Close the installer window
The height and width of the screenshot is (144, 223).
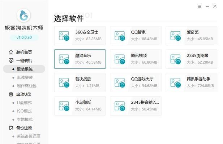click(x=215, y=6)
